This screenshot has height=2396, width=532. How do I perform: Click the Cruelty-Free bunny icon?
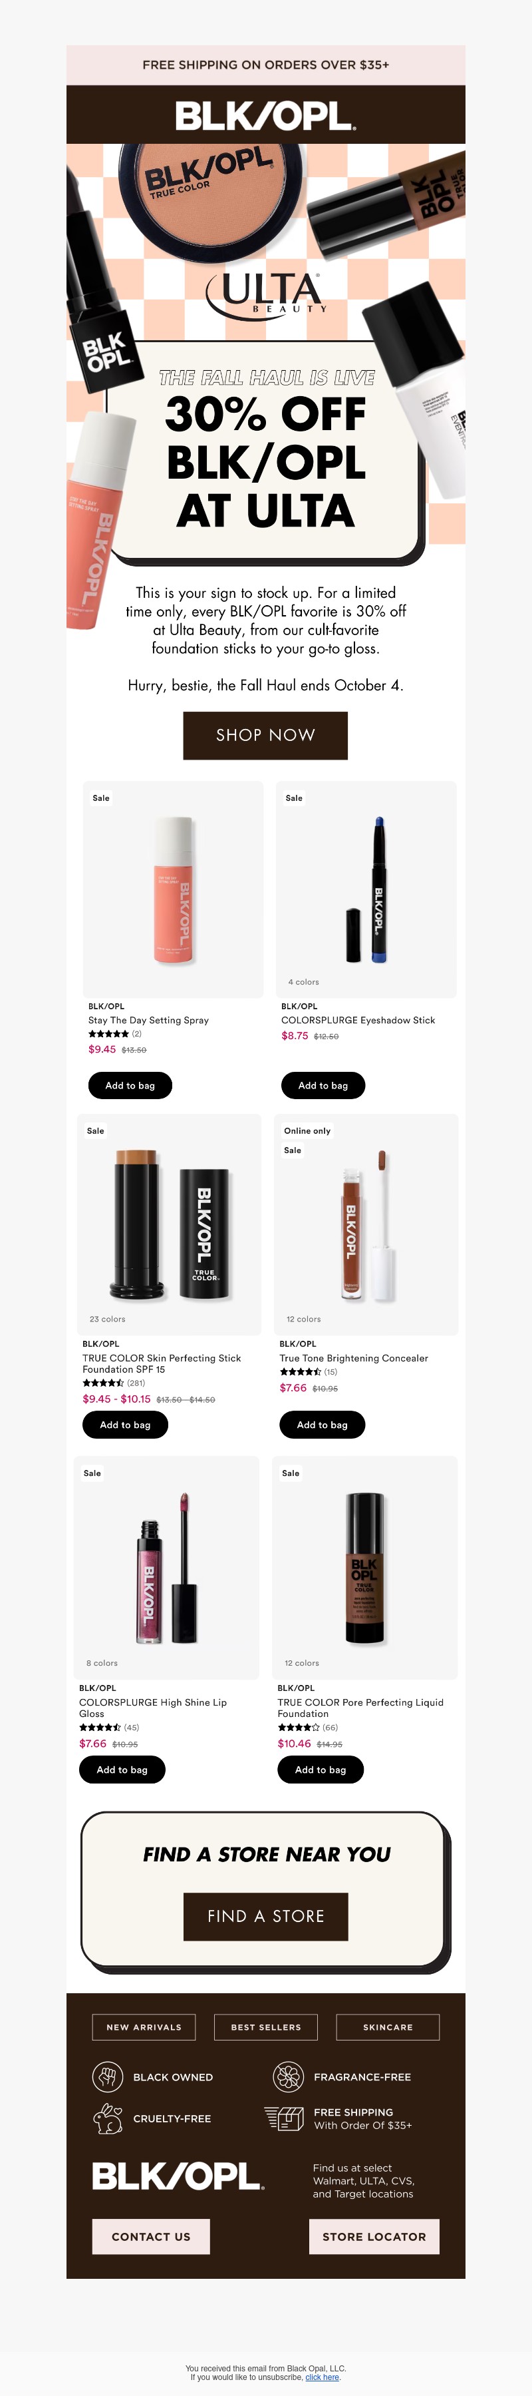point(108,2118)
